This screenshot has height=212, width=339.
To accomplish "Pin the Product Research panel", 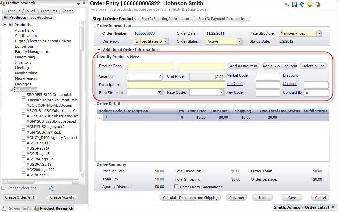I will point(78,3).
